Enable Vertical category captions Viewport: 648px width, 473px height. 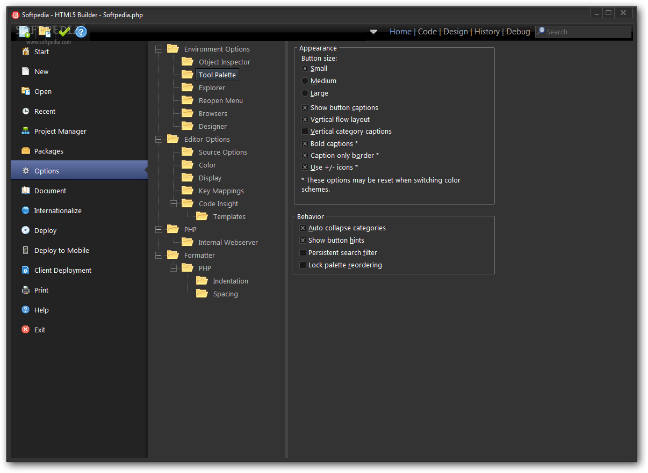(x=305, y=132)
